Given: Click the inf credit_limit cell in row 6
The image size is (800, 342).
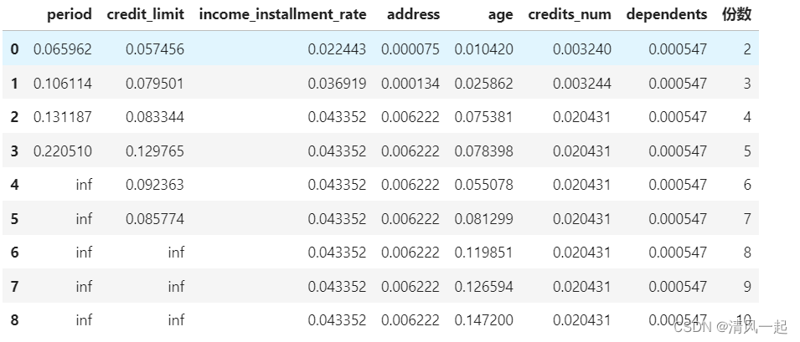Looking at the screenshot, I should 176,253.
